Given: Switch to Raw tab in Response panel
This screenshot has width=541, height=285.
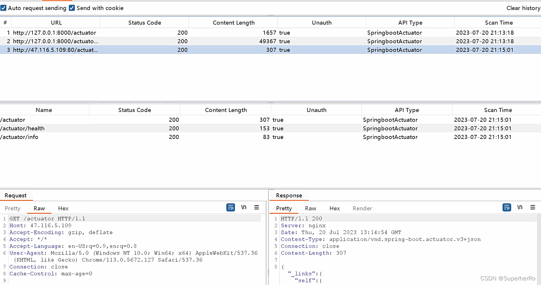Looking at the screenshot, I should 311,208.
